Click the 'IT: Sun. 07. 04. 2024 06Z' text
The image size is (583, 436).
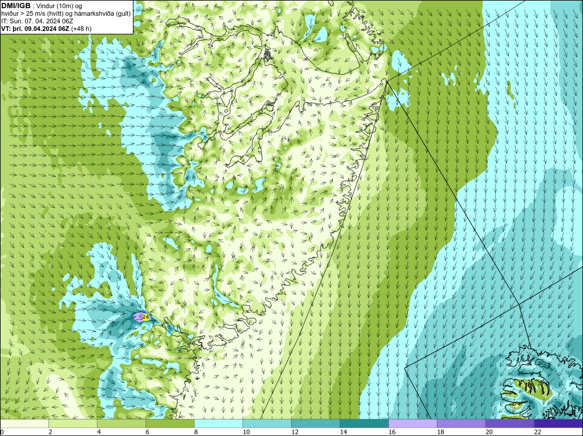tap(37, 21)
